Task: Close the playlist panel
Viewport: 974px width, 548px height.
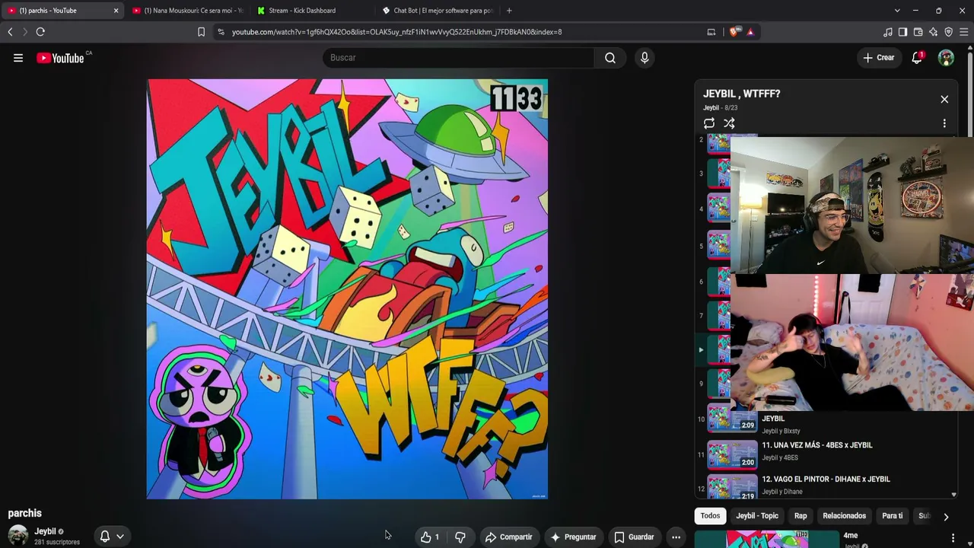Action: point(944,100)
